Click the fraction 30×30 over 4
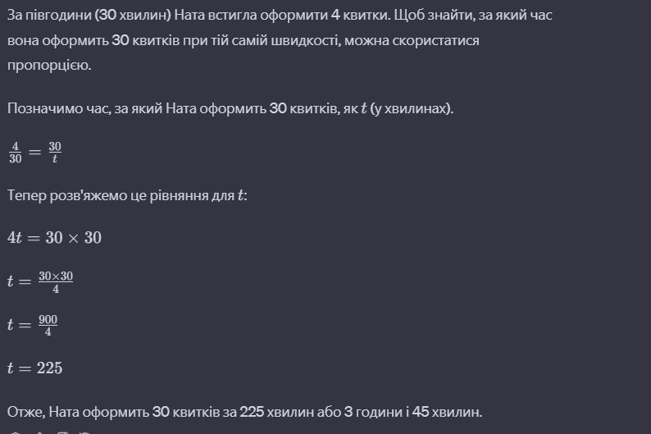The height and width of the screenshot is (434, 651). (x=55, y=281)
